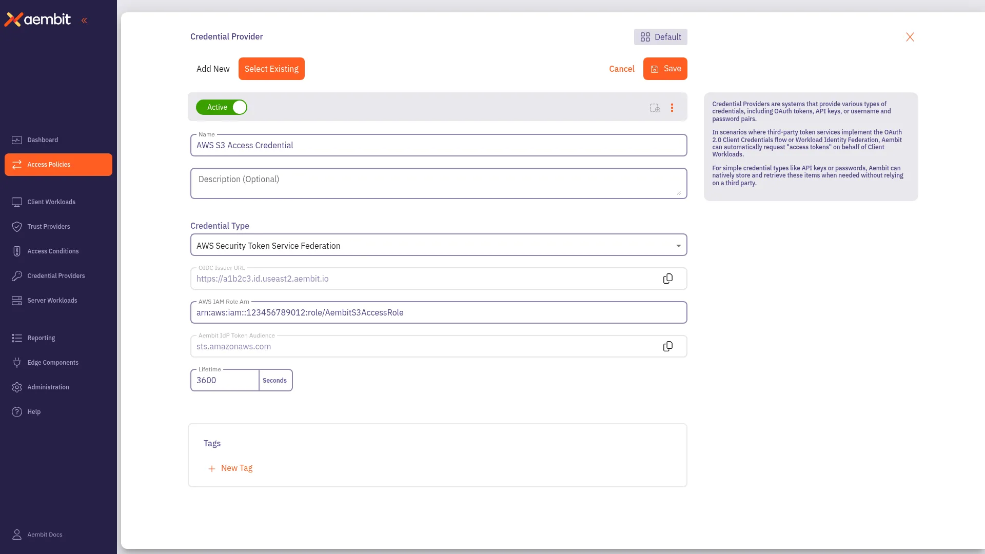
Task: Click the Server Workloads server icon
Action: 17,301
